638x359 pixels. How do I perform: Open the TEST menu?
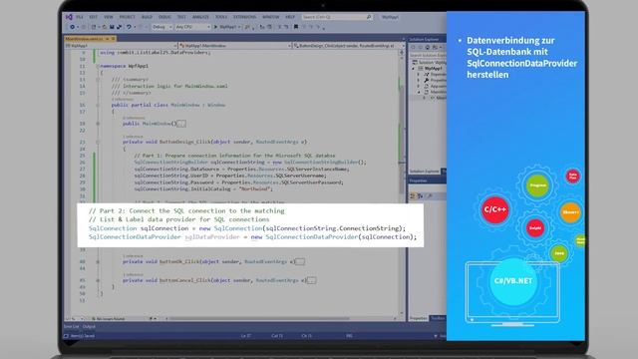[181, 17]
